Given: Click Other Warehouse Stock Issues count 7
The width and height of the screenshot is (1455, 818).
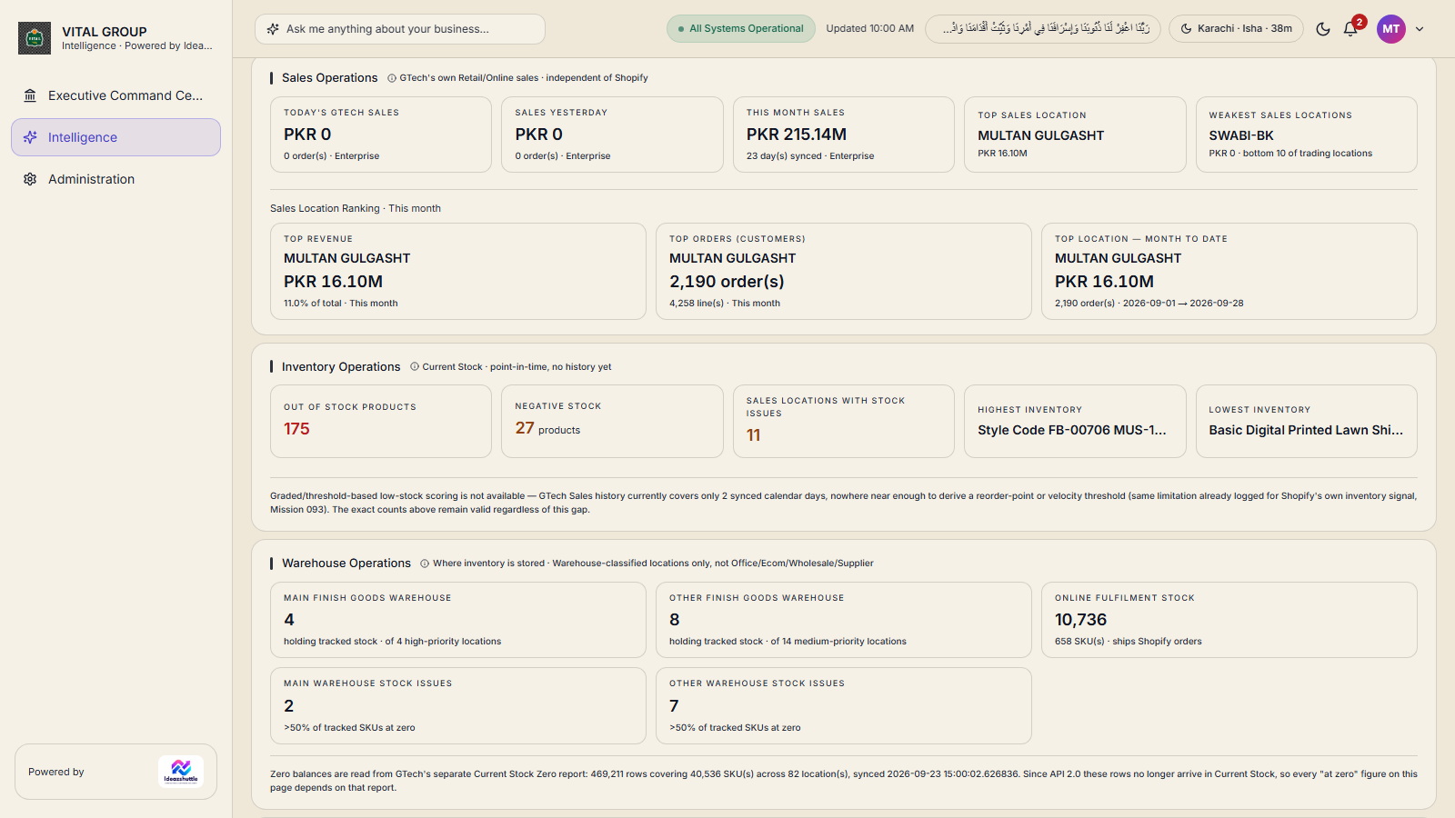Looking at the screenshot, I should [x=674, y=706].
